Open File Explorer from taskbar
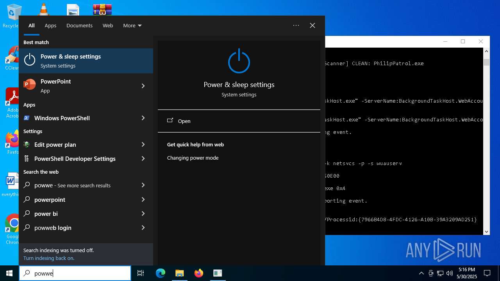The width and height of the screenshot is (500, 281). 179,273
